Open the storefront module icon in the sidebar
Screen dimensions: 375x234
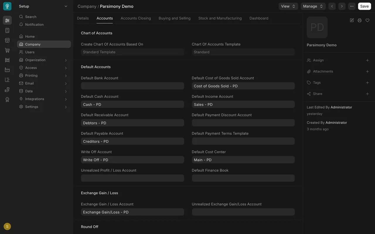(x=7, y=40)
